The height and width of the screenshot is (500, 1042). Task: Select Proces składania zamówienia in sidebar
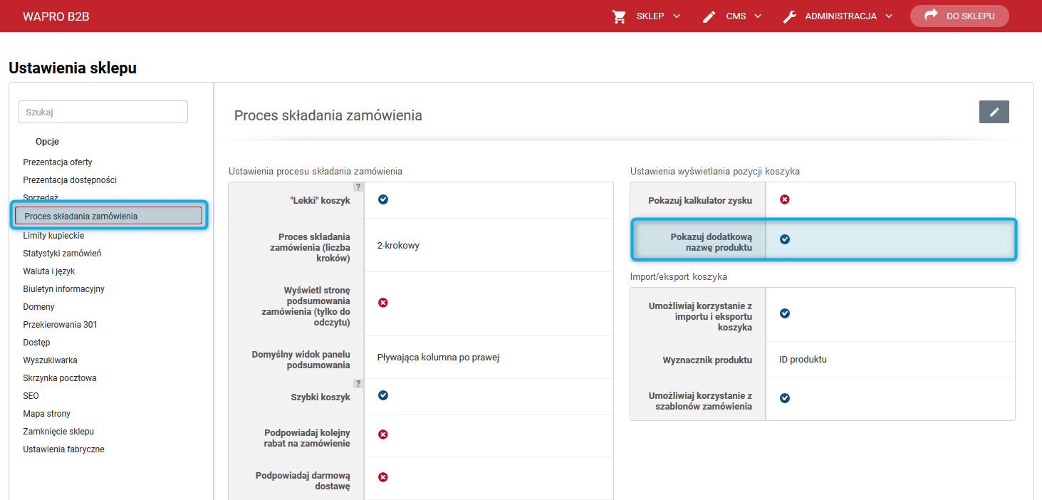tap(109, 216)
